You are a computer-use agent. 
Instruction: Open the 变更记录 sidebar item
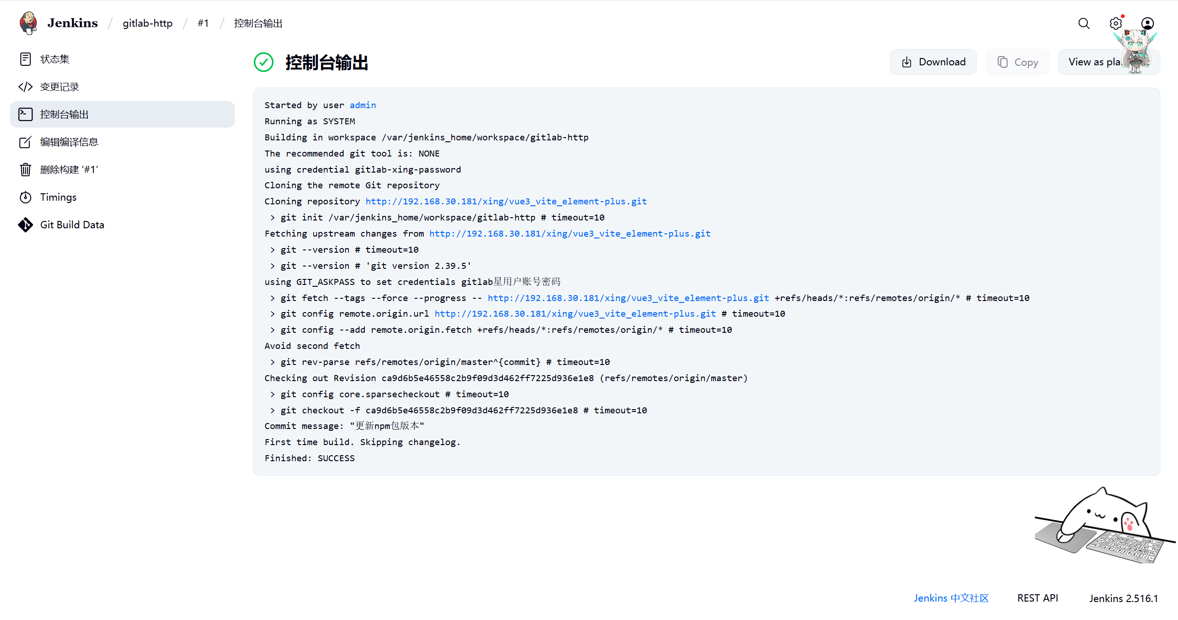click(122, 87)
